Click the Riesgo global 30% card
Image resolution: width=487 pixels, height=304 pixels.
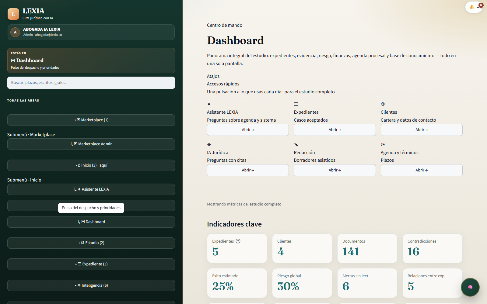point(302,283)
